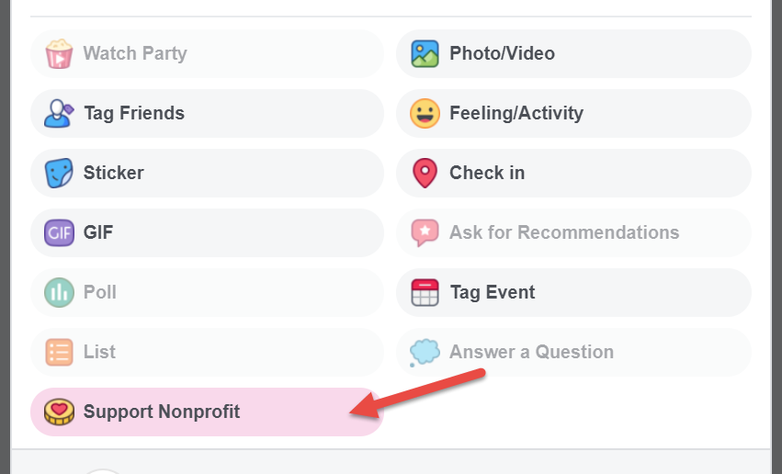Choose the Tag Friends text label

tap(134, 113)
